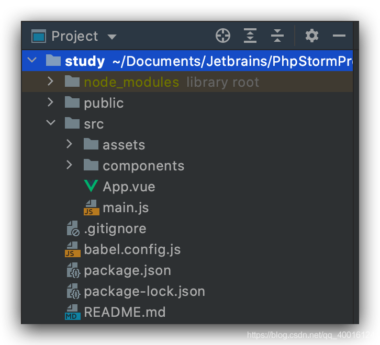Select the .gitignore file name
Viewport: 380px width, 345px height.
(115, 229)
